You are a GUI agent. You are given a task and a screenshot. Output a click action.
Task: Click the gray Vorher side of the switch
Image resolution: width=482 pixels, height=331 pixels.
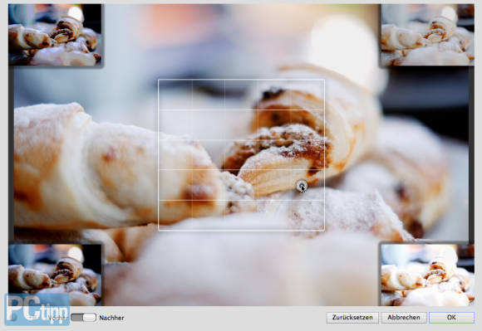click(x=76, y=318)
